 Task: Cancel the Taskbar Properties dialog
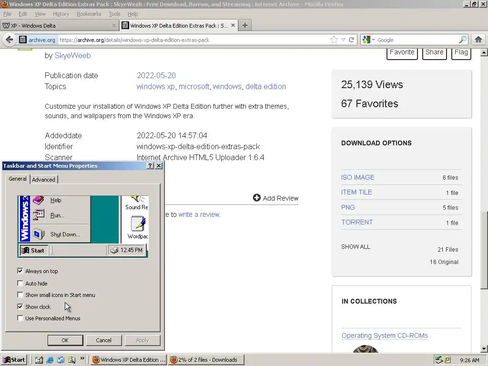coord(103,340)
